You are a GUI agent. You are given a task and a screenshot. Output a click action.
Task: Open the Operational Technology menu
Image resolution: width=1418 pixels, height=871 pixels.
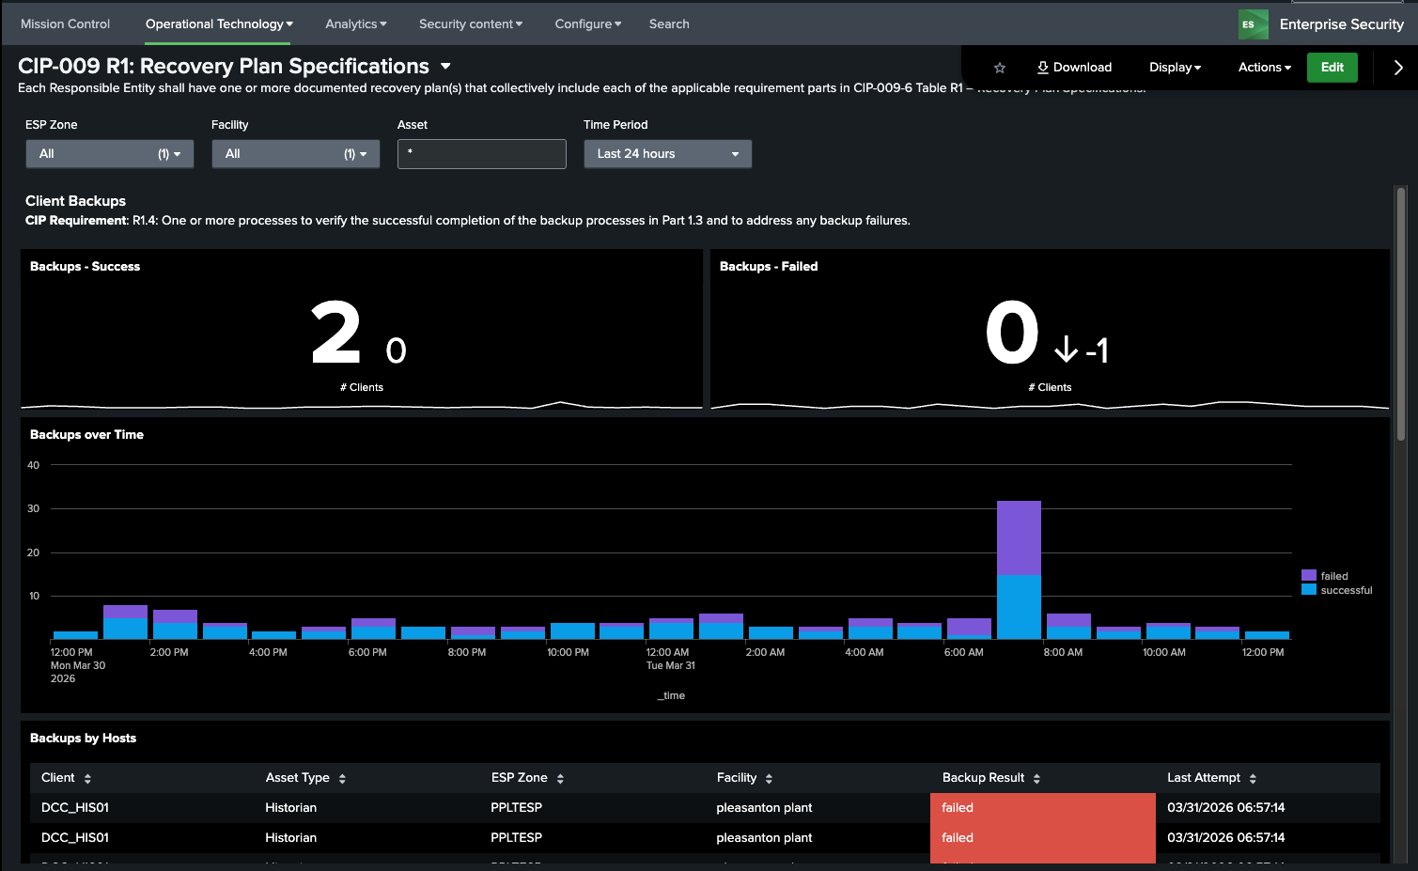coord(218,24)
